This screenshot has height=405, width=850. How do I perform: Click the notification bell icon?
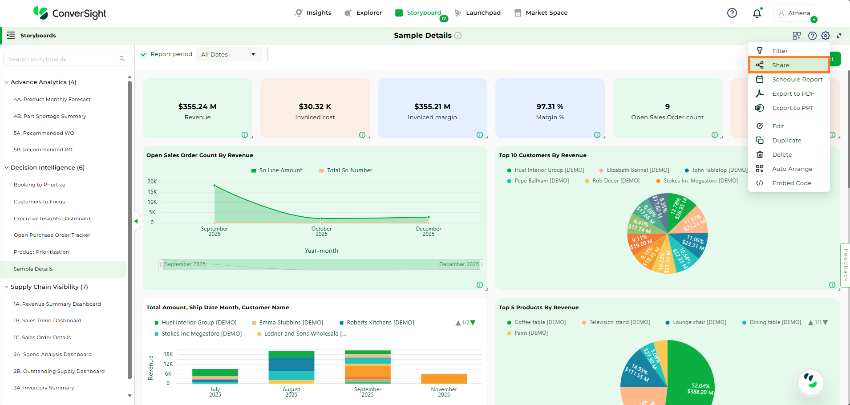point(757,13)
